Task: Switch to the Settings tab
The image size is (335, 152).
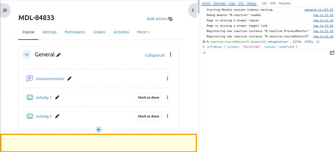Action: (49, 32)
